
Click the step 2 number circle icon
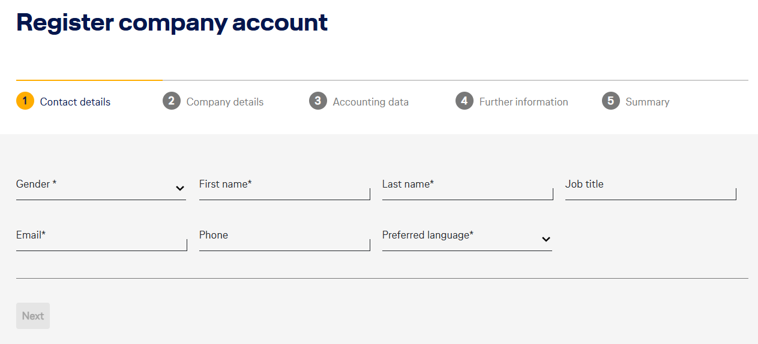coord(171,101)
